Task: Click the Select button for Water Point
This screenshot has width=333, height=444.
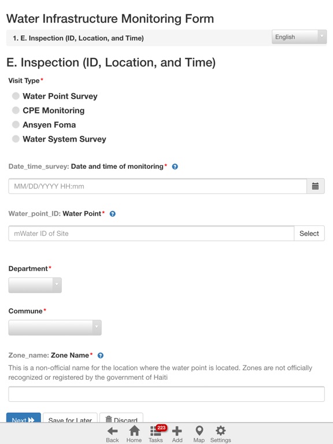Action: (x=309, y=234)
